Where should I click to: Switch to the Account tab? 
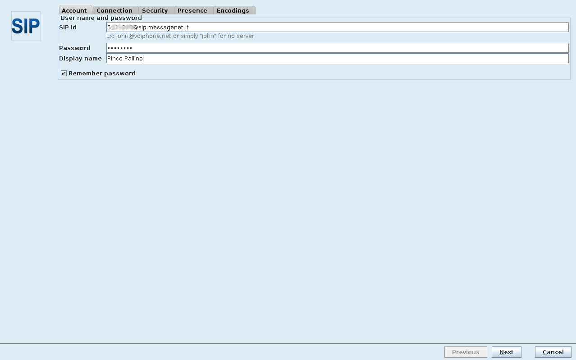point(74,10)
